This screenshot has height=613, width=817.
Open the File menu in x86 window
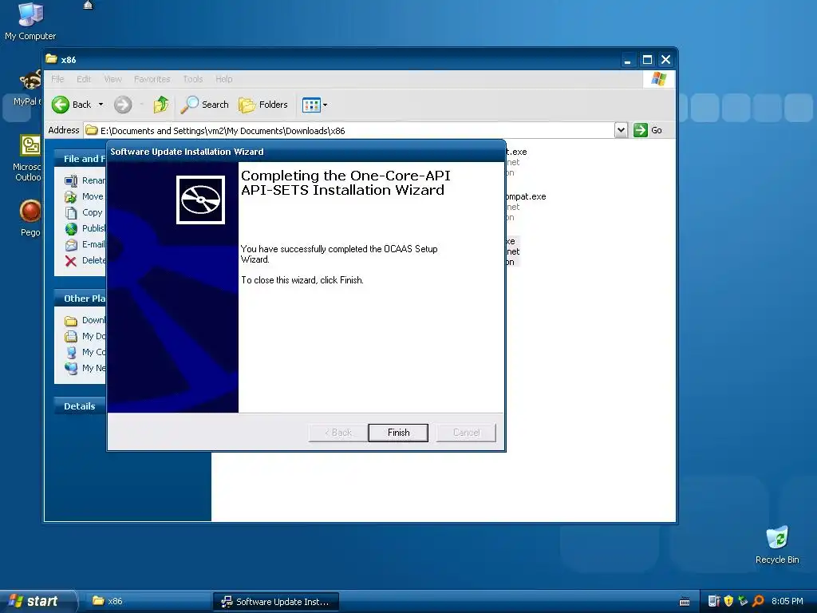57,79
